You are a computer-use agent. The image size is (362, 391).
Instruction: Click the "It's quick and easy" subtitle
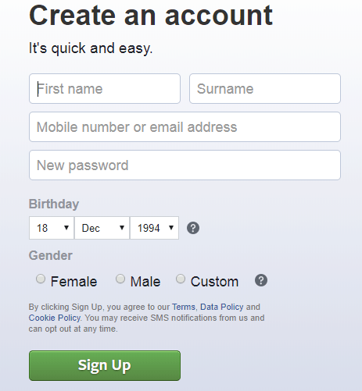[x=91, y=48]
